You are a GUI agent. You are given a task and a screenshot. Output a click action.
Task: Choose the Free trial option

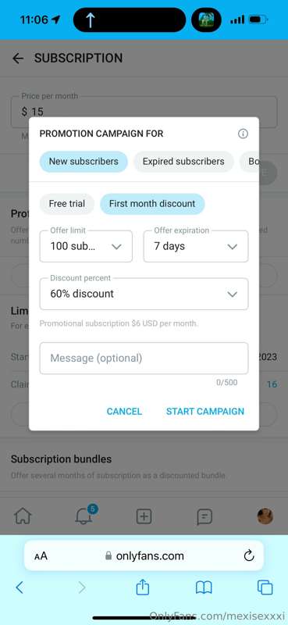coord(67,204)
